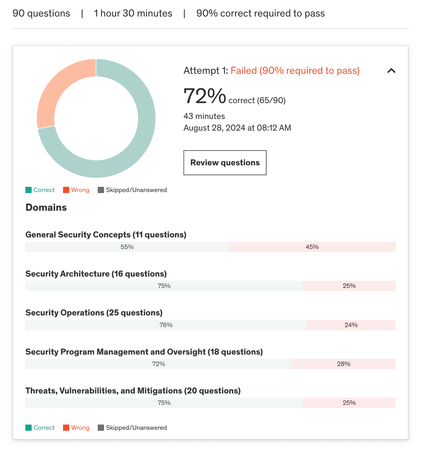The image size is (422, 453).
Task: Collapse the Attempt 1 results chevron
Action: (x=391, y=71)
